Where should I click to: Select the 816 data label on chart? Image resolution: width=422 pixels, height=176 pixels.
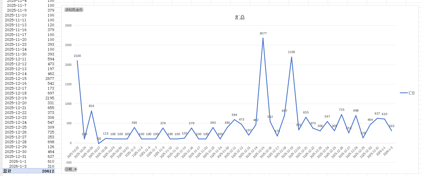(x=91, y=106)
